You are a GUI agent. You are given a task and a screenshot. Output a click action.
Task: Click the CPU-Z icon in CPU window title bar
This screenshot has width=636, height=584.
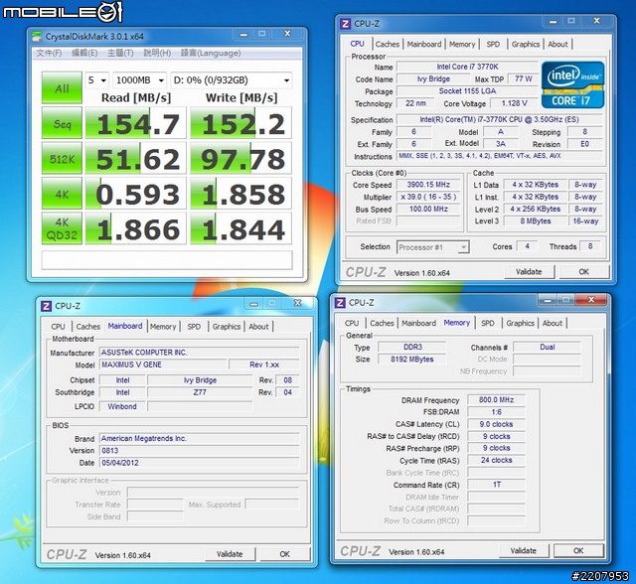point(346,24)
